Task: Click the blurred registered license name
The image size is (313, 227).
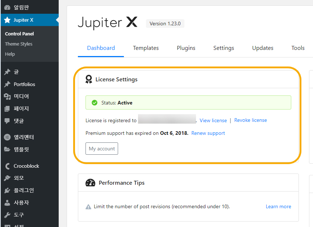Action: [167, 119]
